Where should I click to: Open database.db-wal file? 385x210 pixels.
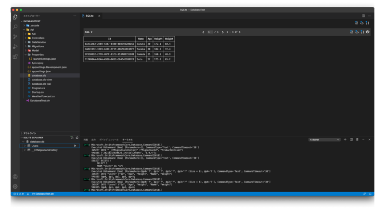pos(41,84)
